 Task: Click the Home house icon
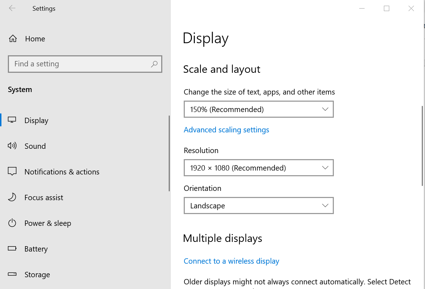tap(12, 39)
